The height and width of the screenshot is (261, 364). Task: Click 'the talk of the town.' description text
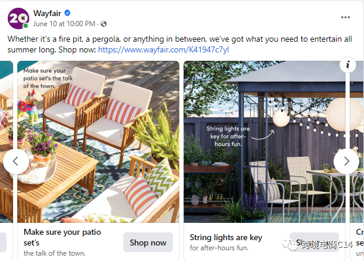[x=55, y=253]
